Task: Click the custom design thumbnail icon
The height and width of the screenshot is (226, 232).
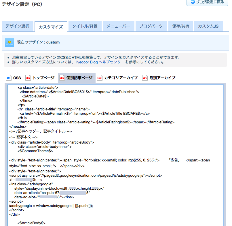Action: tap(9, 43)
